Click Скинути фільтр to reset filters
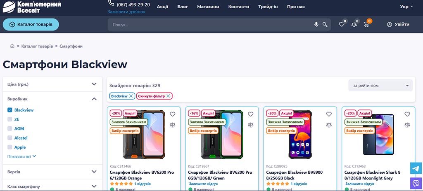The height and width of the screenshot is (191, 423). coord(154,96)
